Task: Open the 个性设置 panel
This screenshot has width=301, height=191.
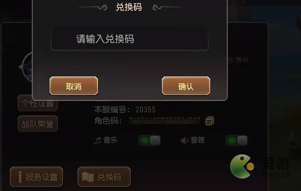Action: tap(38, 104)
